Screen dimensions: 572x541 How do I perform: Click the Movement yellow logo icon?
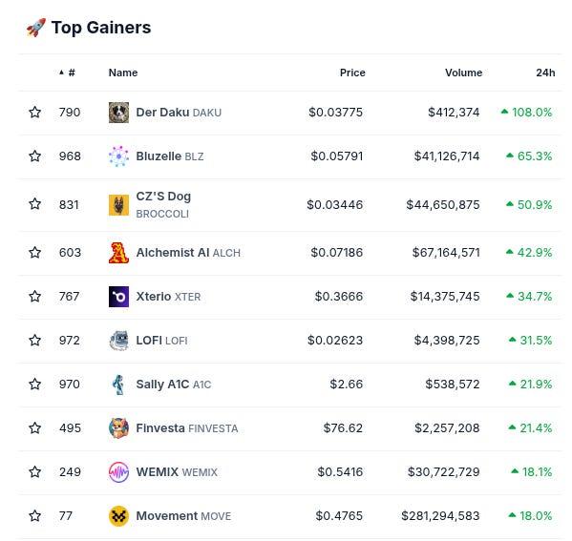click(118, 516)
